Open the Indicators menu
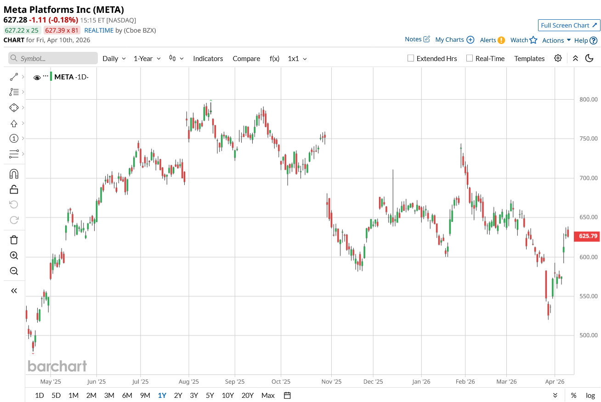The image size is (601, 402). (x=208, y=59)
